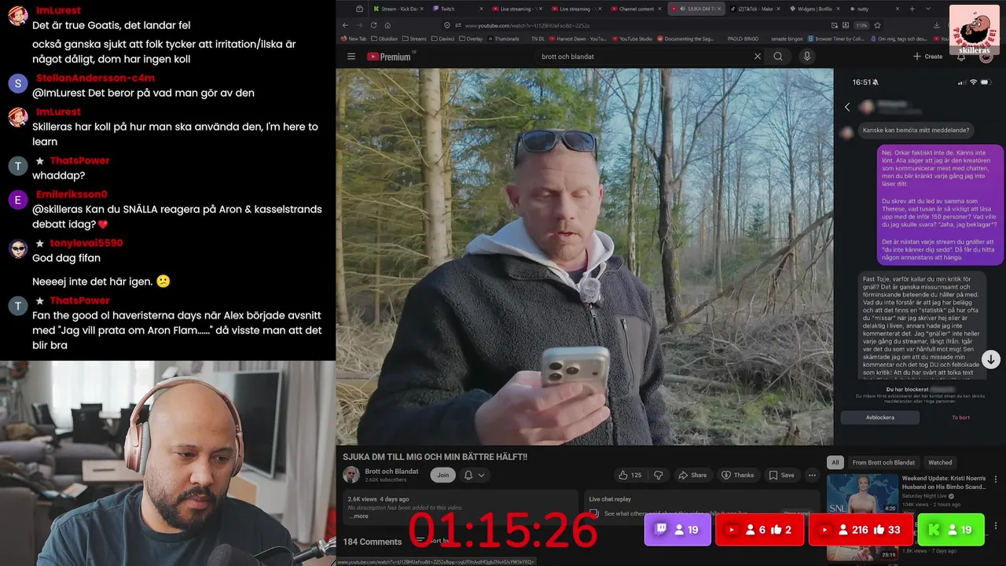Reload the page with the refresh icon
This screenshot has width=1006, height=566.
click(x=373, y=25)
